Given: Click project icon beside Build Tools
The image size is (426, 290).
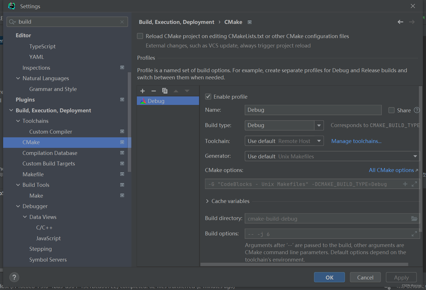Looking at the screenshot, I should coord(122,185).
